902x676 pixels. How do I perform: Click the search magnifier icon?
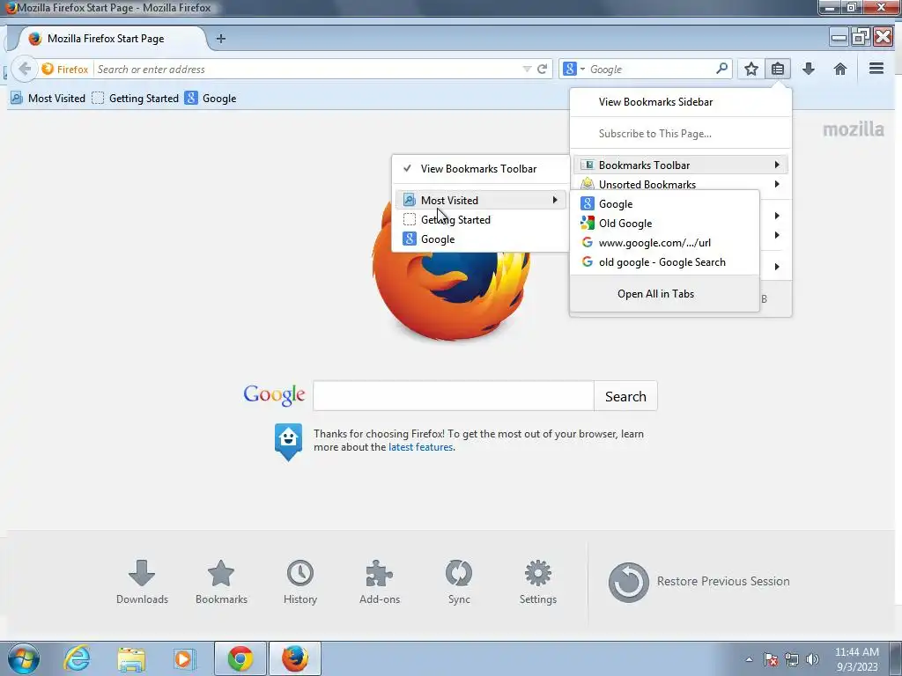coord(721,69)
